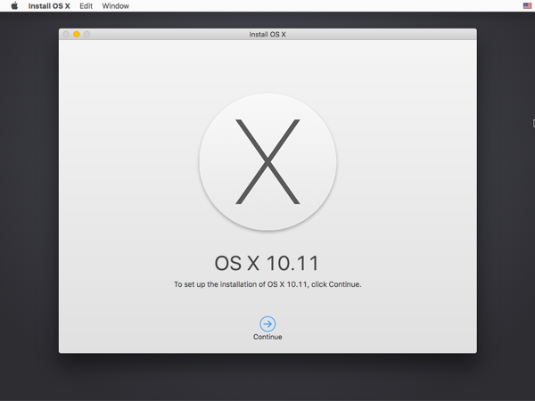Click the setup instruction sentence
The width and height of the screenshot is (535, 401).
[x=267, y=284]
